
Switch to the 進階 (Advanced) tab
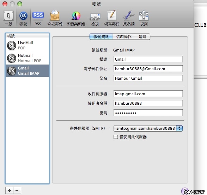pyautogui.click(x=142, y=37)
